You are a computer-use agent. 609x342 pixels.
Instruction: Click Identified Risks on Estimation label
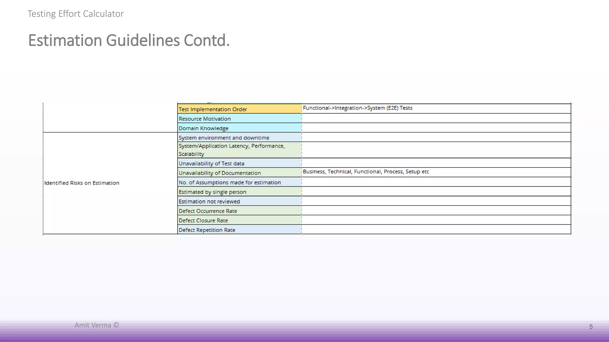(x=82, y=183)
